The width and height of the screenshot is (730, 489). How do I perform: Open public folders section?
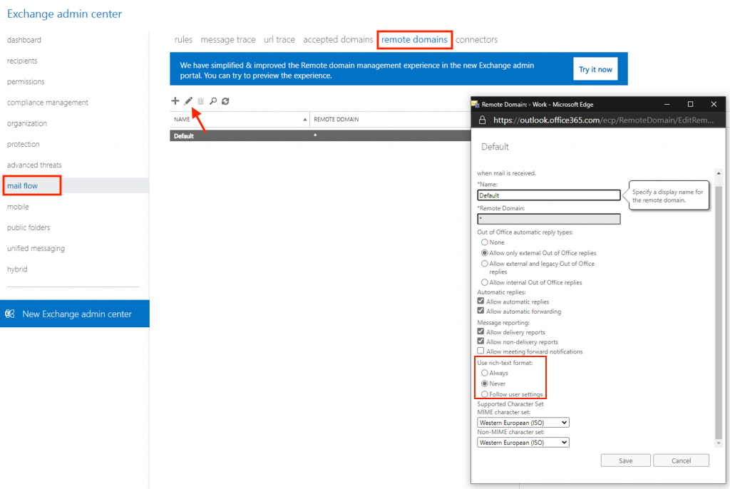click(29, 227)
